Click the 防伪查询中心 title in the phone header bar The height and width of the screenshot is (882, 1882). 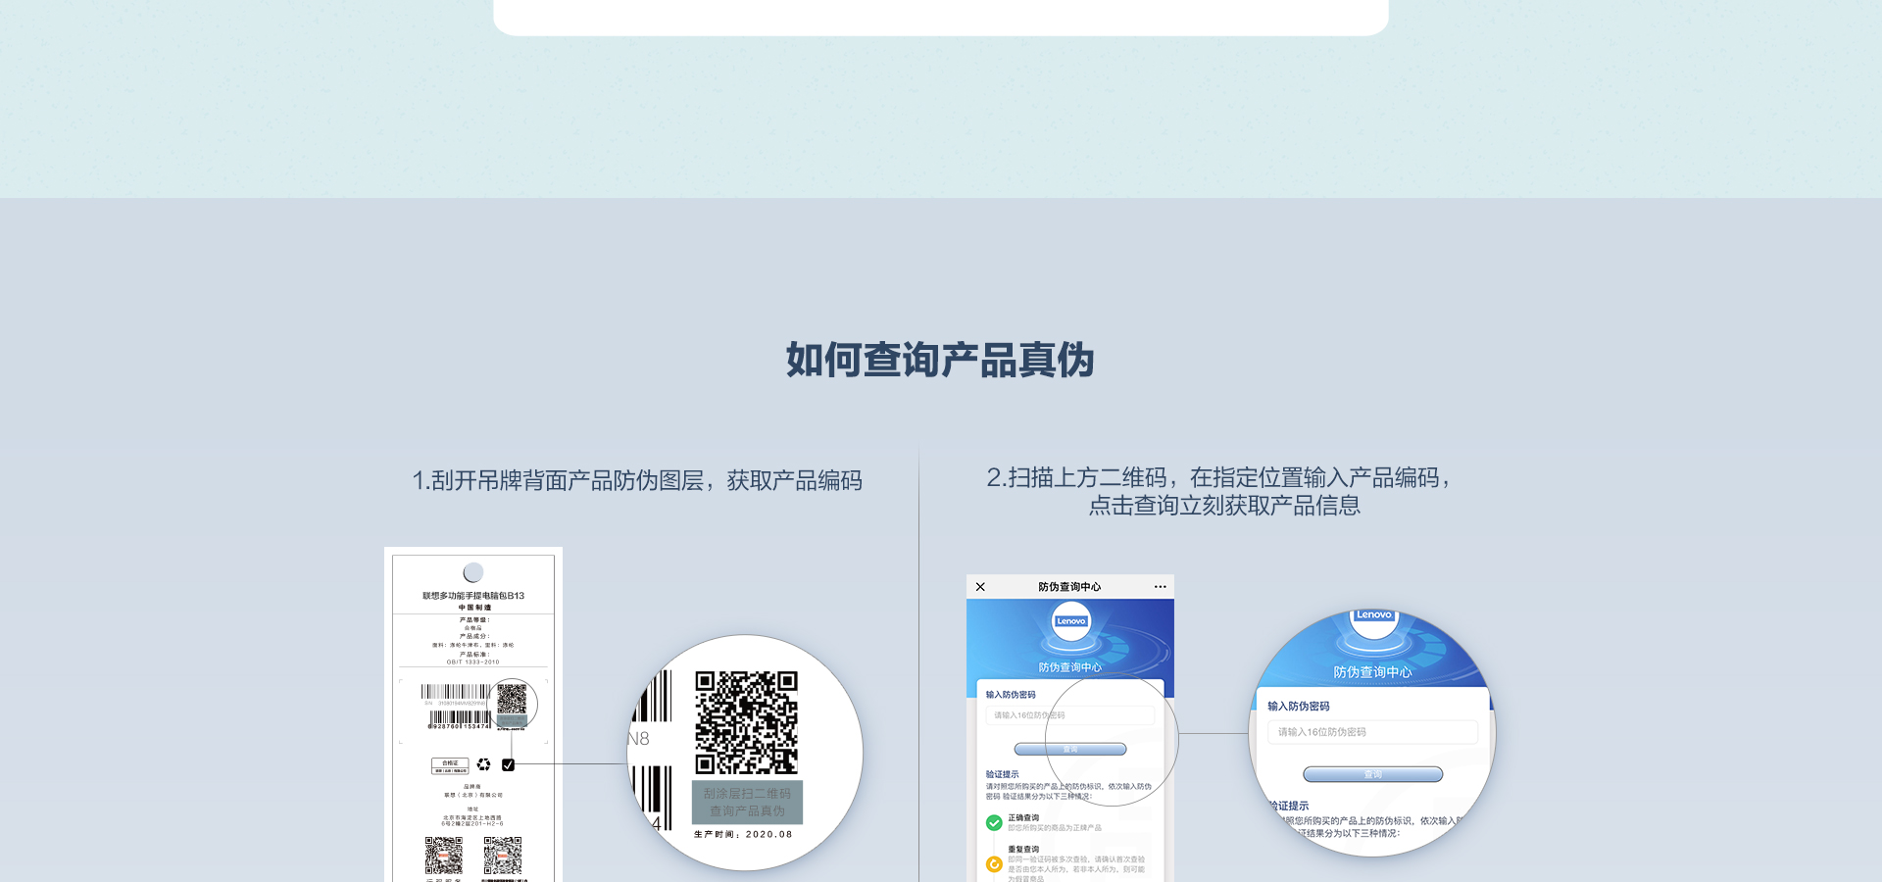click(1069, 587)
